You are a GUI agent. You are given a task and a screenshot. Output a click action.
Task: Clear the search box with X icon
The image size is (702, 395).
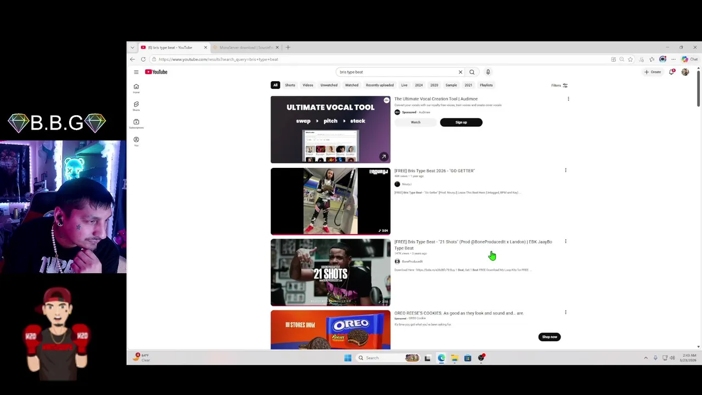(460, 72)
